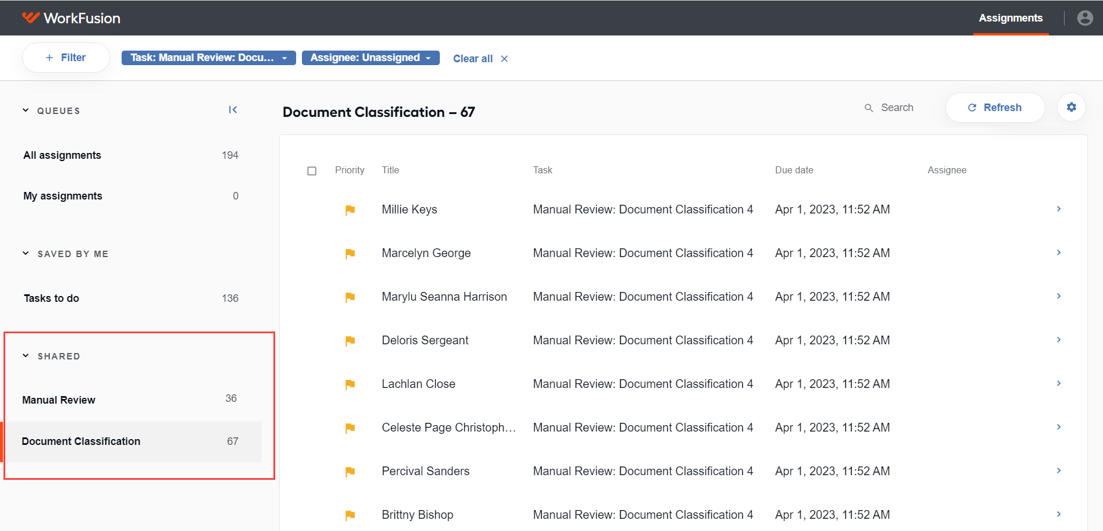Screen dimensions: 1103x531
Task: Collapse the SAVED BY ME section
Action: tap(26, 254)
